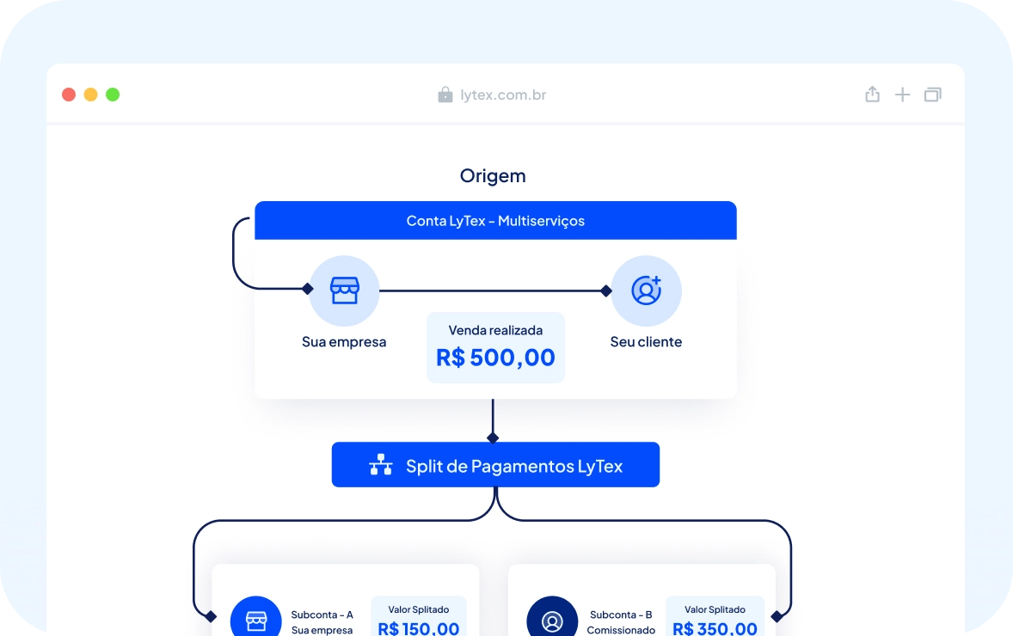Click the Split de Pagamentos LyTex button

pyautogui.click(x=495, y=465)
